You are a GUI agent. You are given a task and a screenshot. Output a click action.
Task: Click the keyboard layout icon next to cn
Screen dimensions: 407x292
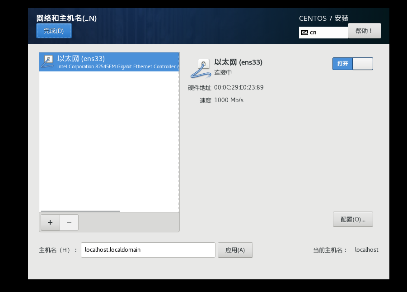[305, 32]
